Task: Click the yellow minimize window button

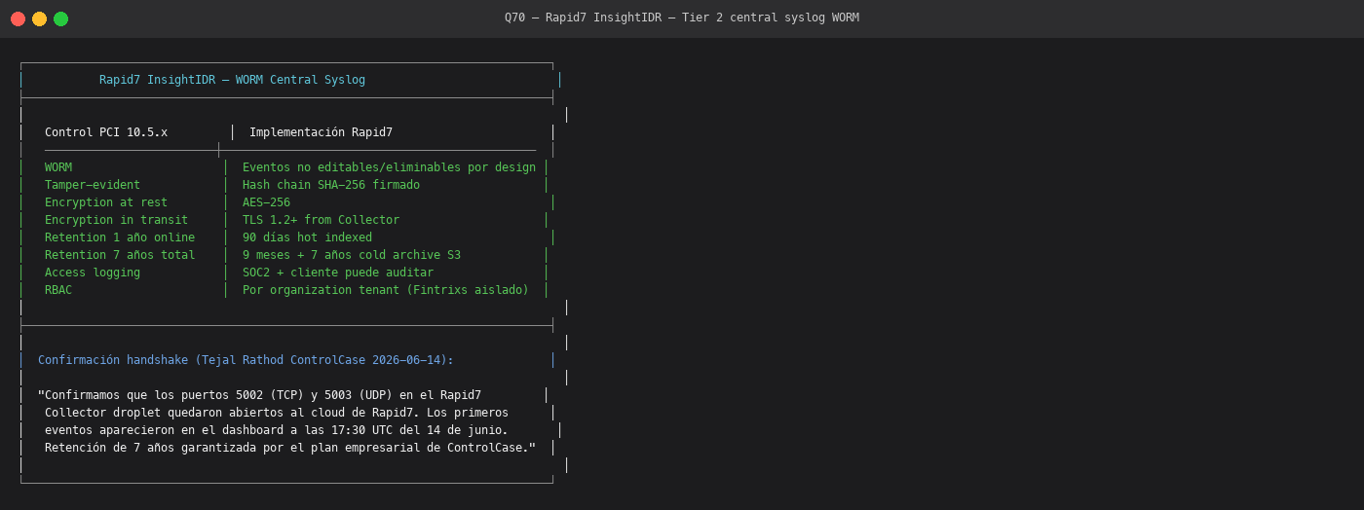Action: point(39,18)
